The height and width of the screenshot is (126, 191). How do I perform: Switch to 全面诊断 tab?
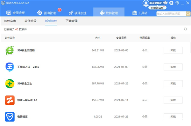click(x=16, y=13)
